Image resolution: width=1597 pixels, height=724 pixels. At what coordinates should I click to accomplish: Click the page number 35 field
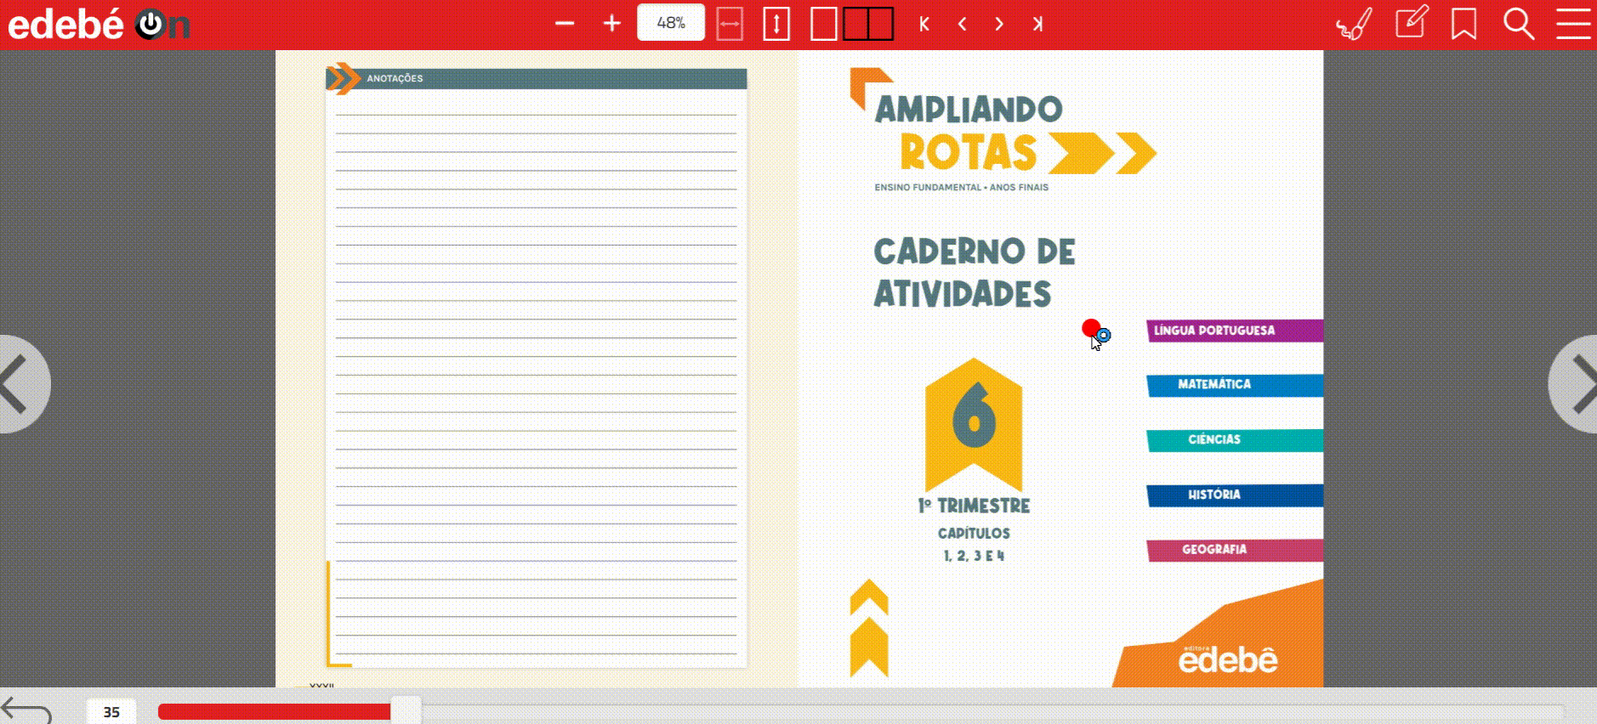[111, 712]
